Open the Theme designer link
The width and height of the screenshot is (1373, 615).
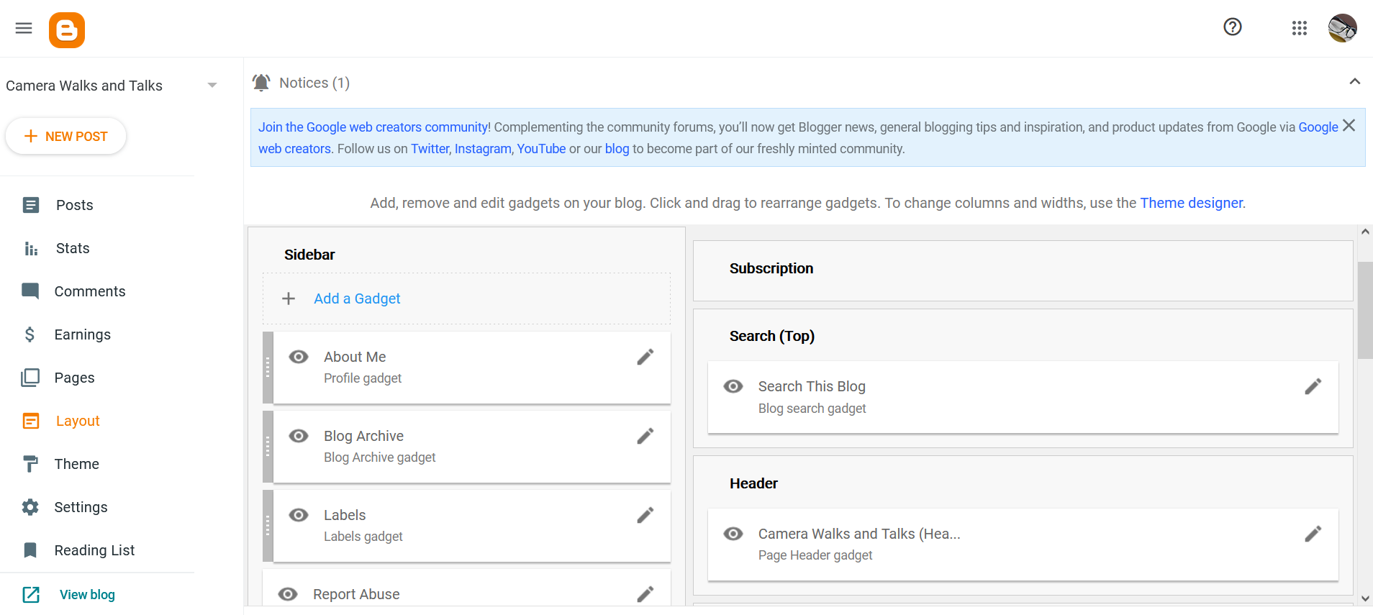[x=1191, y=203]
